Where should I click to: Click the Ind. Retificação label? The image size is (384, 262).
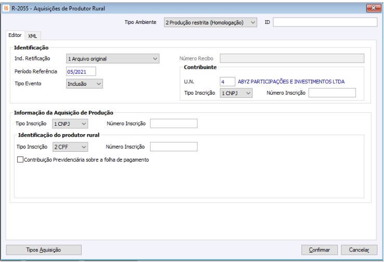point(32,58)
